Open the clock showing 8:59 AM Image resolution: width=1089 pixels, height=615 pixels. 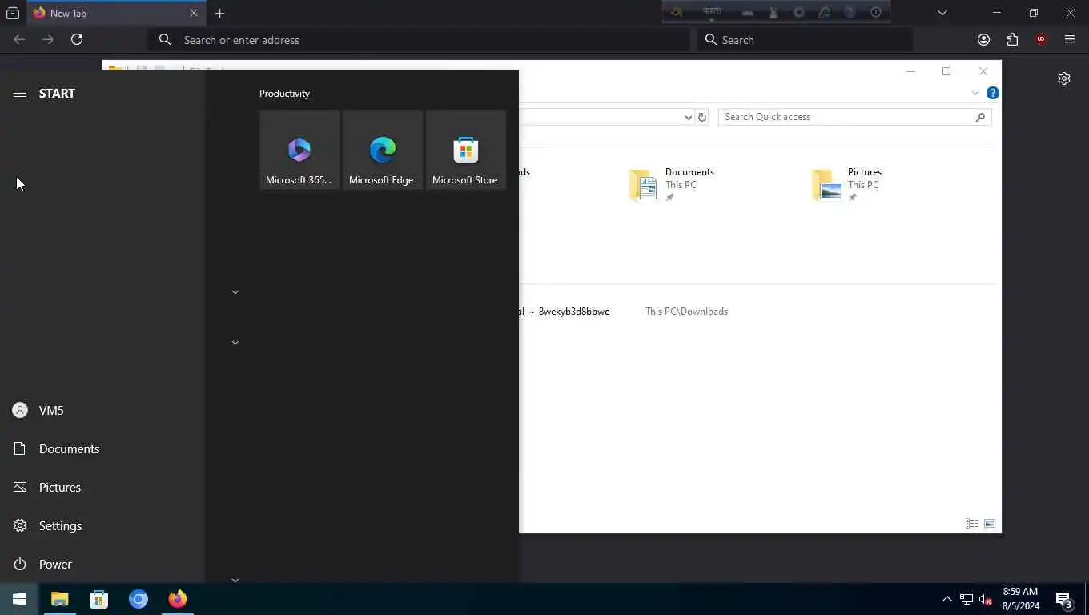[1020, 599]
